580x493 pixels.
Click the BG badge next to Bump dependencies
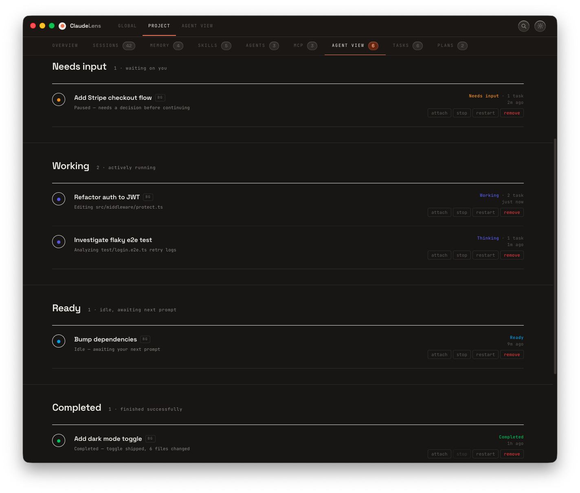pyautogui.click(x=145, y=339)
